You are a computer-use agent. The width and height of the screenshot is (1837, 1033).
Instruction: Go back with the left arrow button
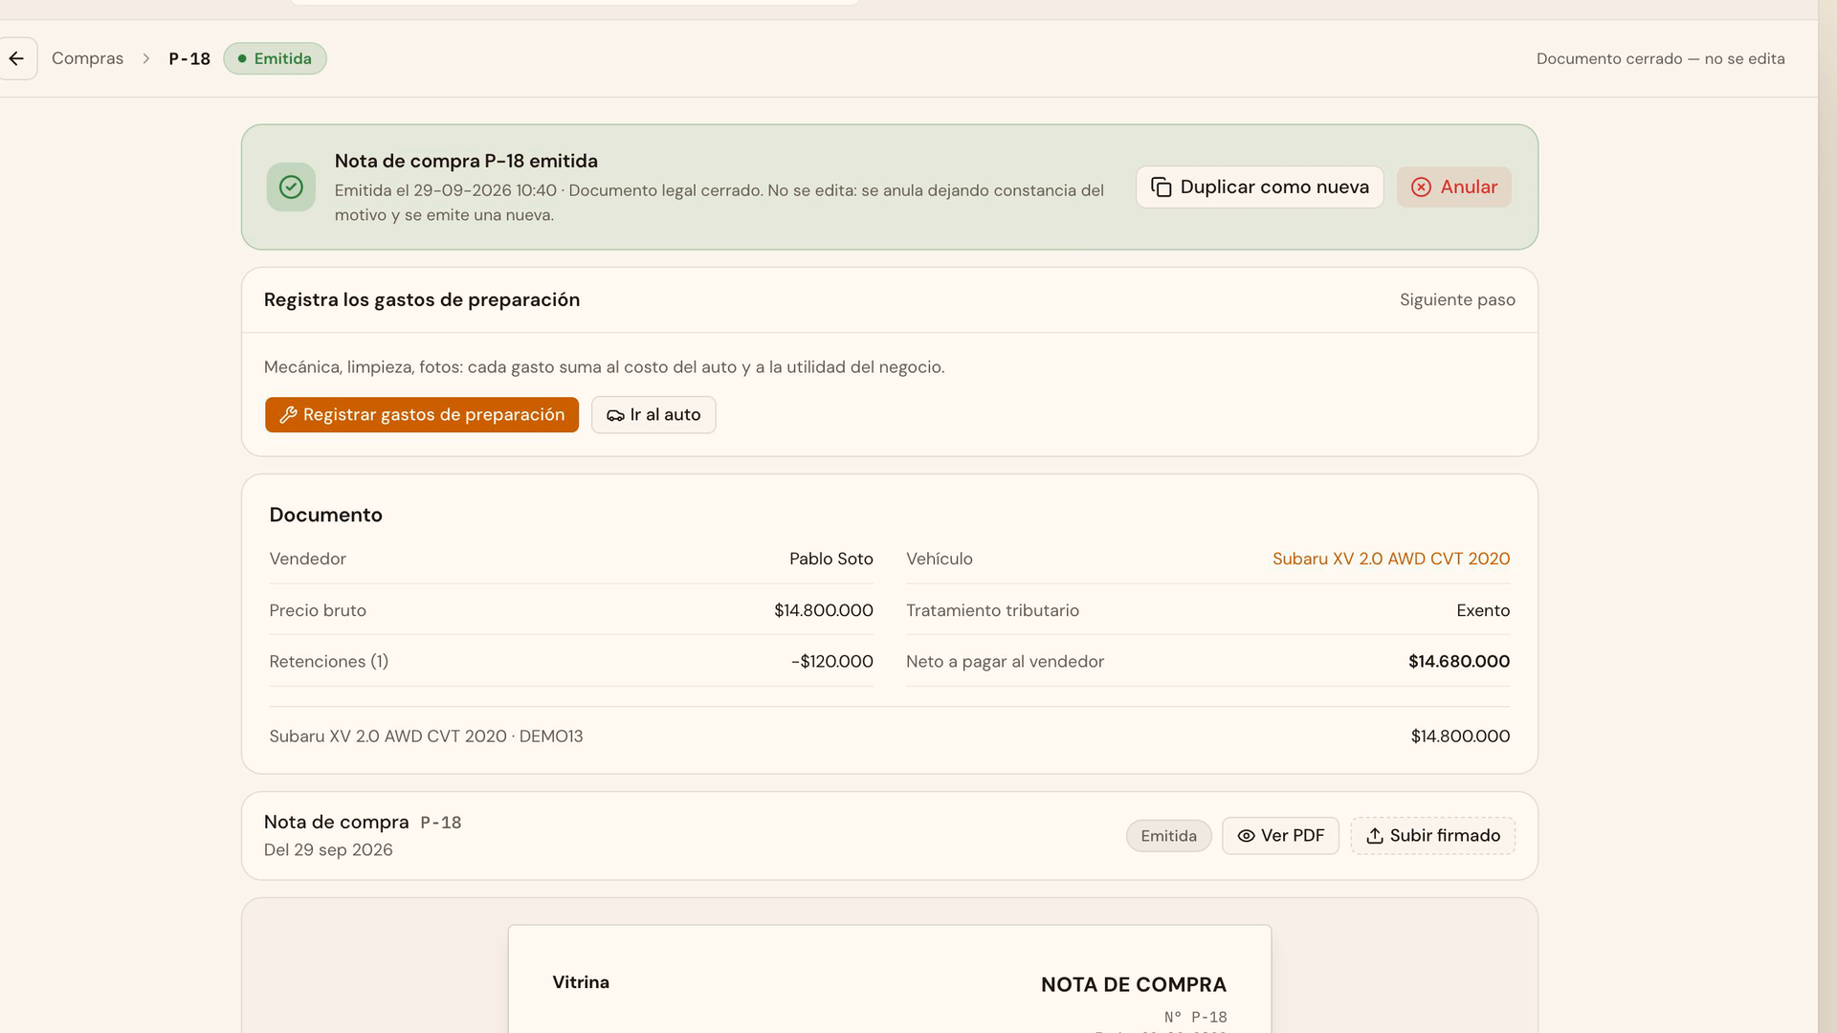tap(16, 58)
